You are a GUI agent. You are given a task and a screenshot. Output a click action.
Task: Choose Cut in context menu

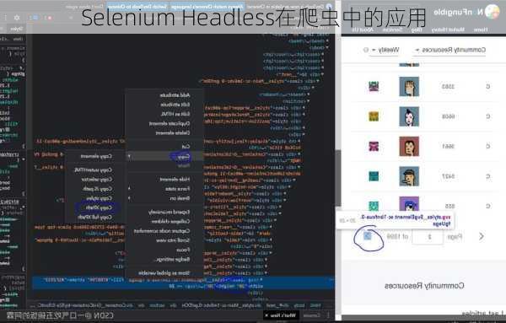tap(164, 147)
